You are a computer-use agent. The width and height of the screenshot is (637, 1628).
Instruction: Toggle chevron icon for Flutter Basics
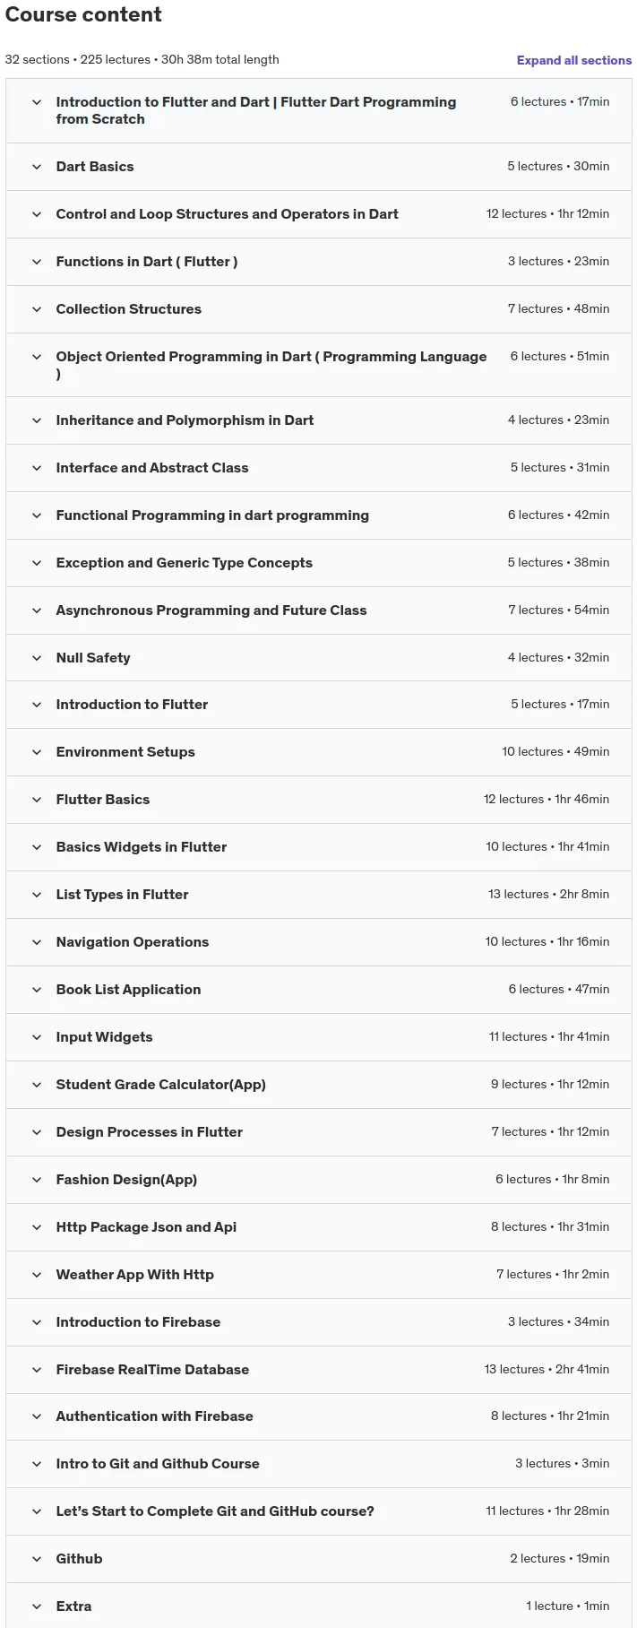(x=37, y=800)
